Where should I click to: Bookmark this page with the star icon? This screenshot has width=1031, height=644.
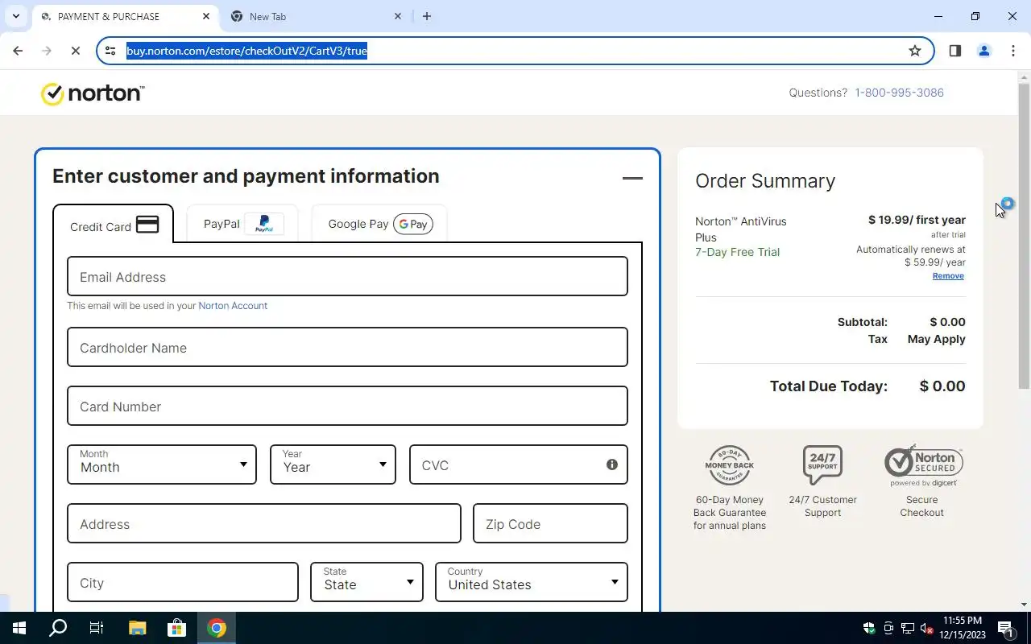point(915,51)
